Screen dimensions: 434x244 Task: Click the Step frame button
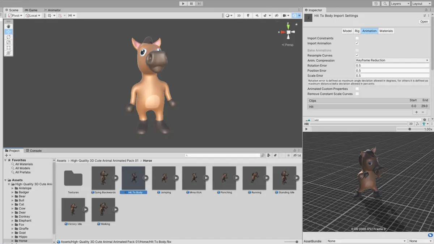(199, 4)
